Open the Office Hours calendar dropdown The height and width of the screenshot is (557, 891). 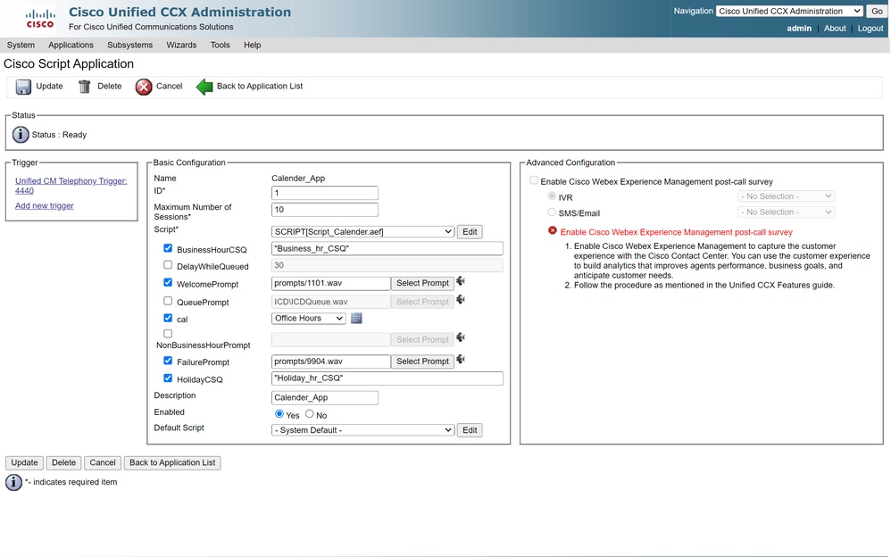309,319
